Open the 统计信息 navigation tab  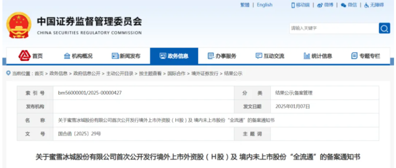coord(318,56)
